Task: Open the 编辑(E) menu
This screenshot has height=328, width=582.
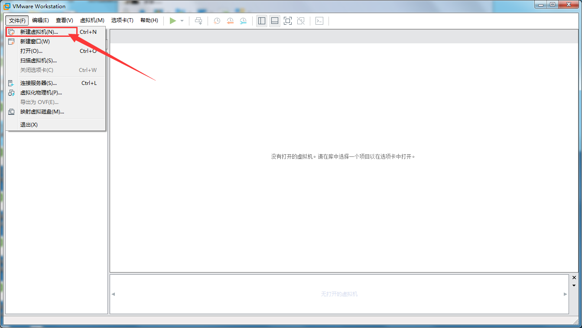Action: pyautogui.click(x=40, y=20)
